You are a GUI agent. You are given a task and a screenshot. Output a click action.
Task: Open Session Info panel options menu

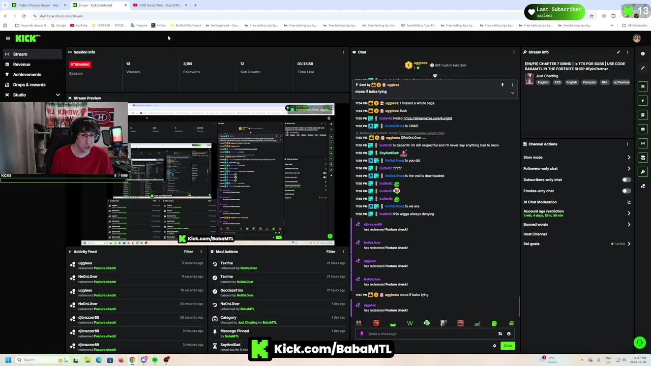(343, 52)
